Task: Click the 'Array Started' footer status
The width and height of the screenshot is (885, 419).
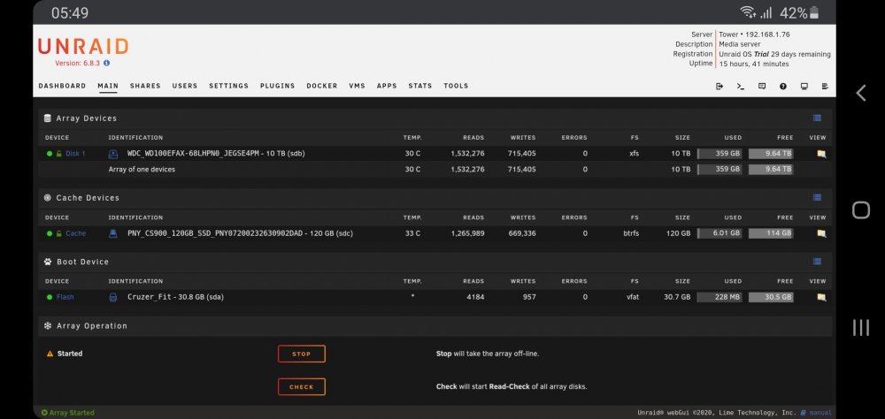Action: (x=68, y=413)
